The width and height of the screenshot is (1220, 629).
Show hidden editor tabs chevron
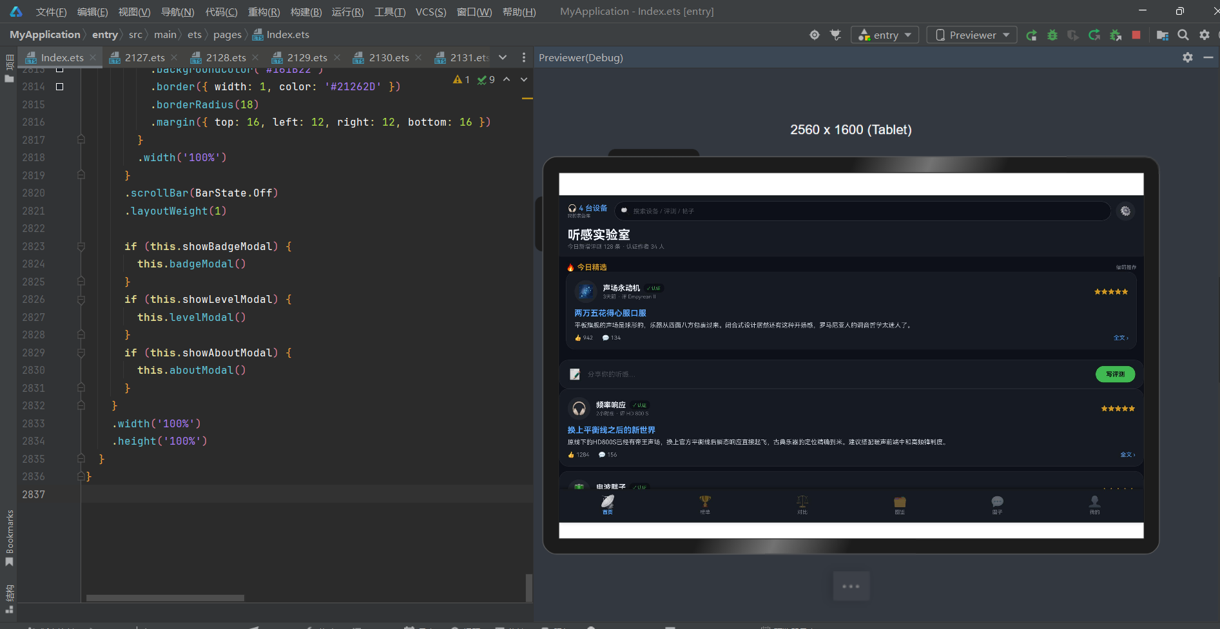pyautogui.click(x=503, y=57)
